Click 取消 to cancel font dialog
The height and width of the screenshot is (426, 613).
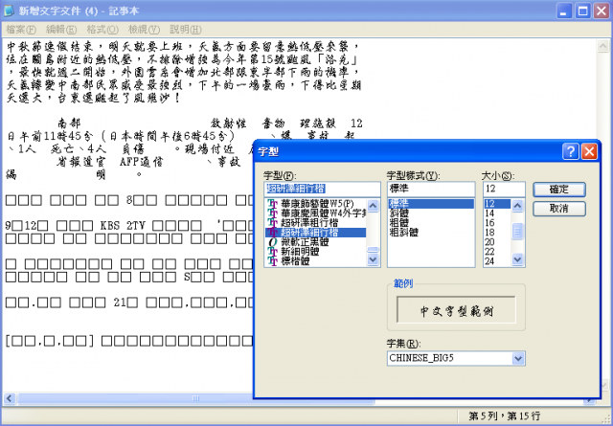click(x=559, y=209)
